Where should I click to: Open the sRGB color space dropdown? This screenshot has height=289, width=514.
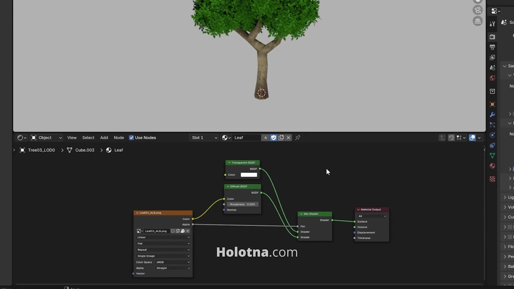tap(173, 262)
